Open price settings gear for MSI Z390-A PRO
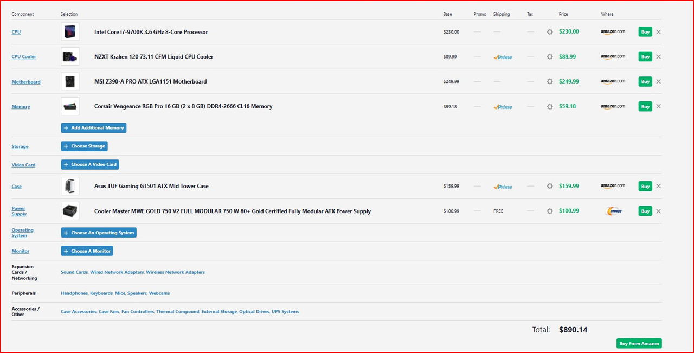This screenshot has height=353, width=694. [x=550, y=82]
